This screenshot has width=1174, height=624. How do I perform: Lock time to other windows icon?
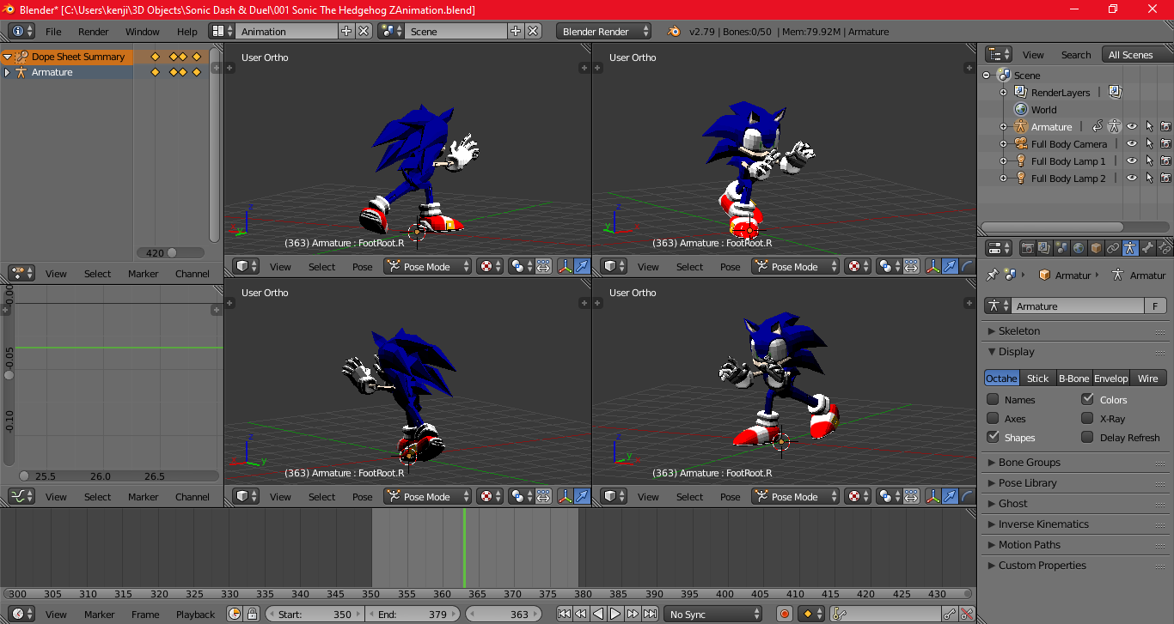[x=252, y=614]
